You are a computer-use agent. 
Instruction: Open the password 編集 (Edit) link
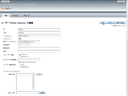pos(20,39)
